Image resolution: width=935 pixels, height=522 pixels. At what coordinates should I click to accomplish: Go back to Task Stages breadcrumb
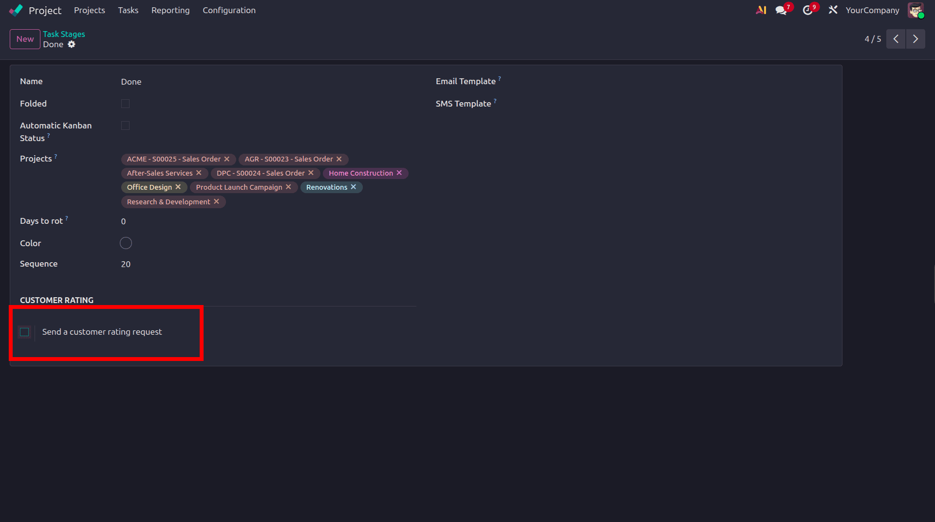(64, 34)
